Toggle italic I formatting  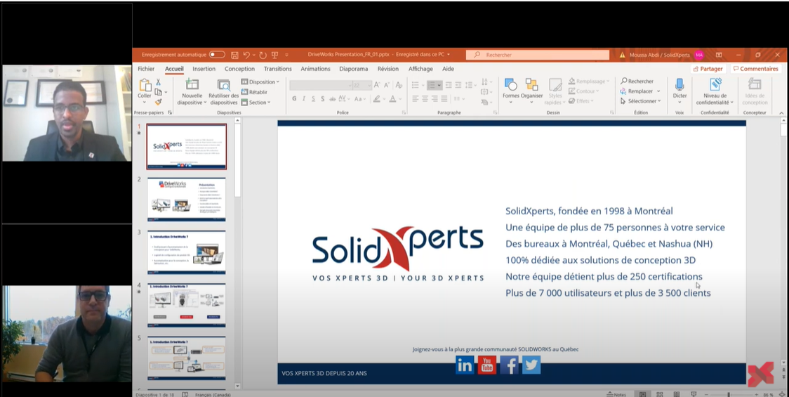(x=303, y=99)
